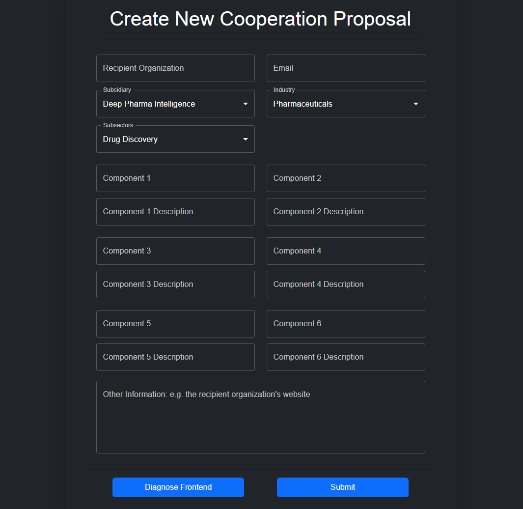Screen dimensions: 523x509
Task: Focus the Component 6 Description input
Action: pyautogui.click(x=345, y=357)
